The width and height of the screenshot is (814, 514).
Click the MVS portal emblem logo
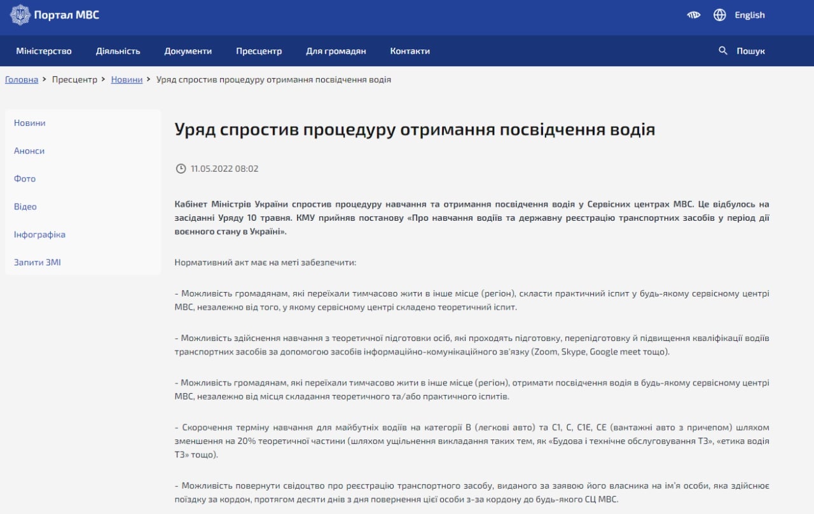click(x=20, y=15)
